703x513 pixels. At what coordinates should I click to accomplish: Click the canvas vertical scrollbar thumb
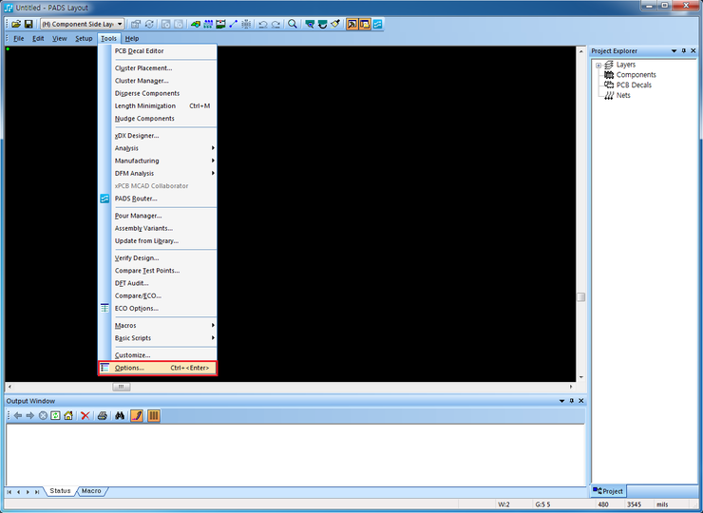580,296
